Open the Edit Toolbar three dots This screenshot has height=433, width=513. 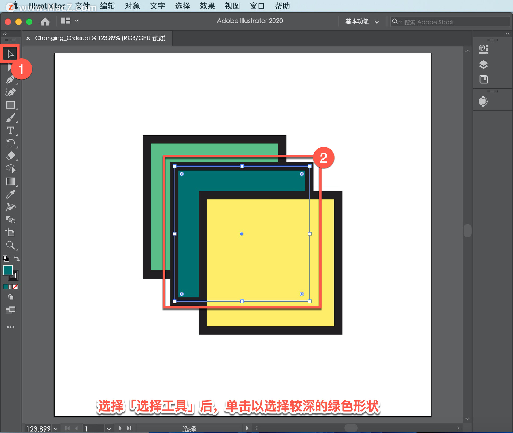(10, 327)
